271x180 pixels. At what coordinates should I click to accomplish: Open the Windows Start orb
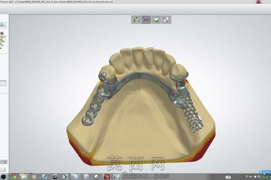[x=3, y=177]
